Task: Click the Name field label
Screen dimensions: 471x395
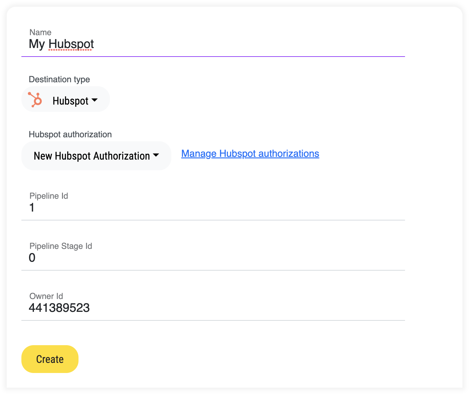Action: pyautogui.click(x=40, y=32)
